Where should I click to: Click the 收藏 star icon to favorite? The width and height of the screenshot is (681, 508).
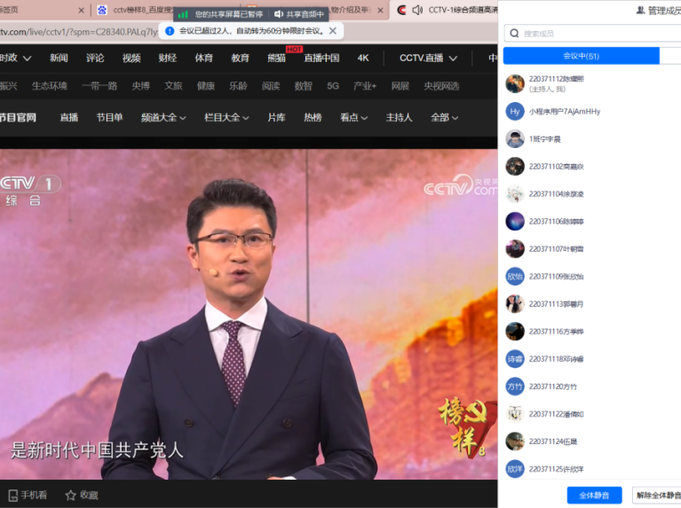71,495
